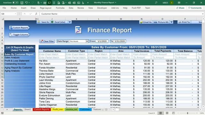
Task: Click the Save As button
Action: (x=44, y=22)
